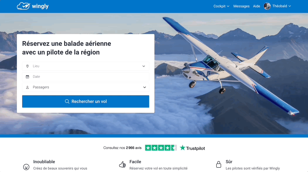Open the Lieu location dropdown

pos(86,66)
